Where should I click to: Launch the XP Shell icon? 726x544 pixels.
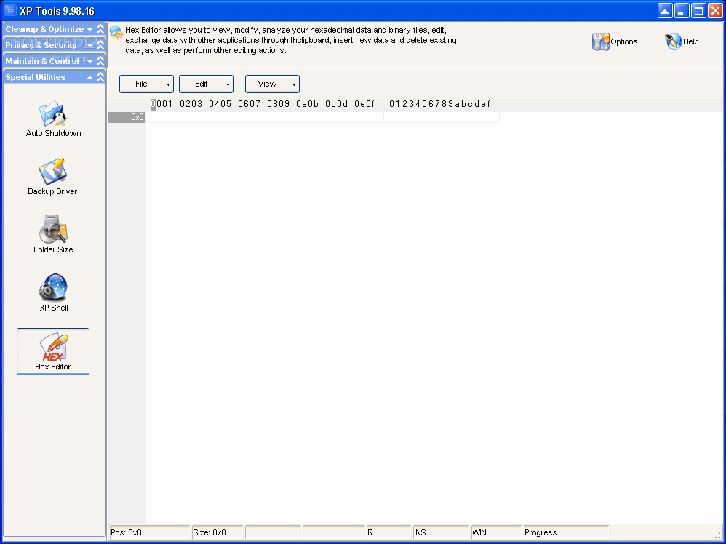53,288
